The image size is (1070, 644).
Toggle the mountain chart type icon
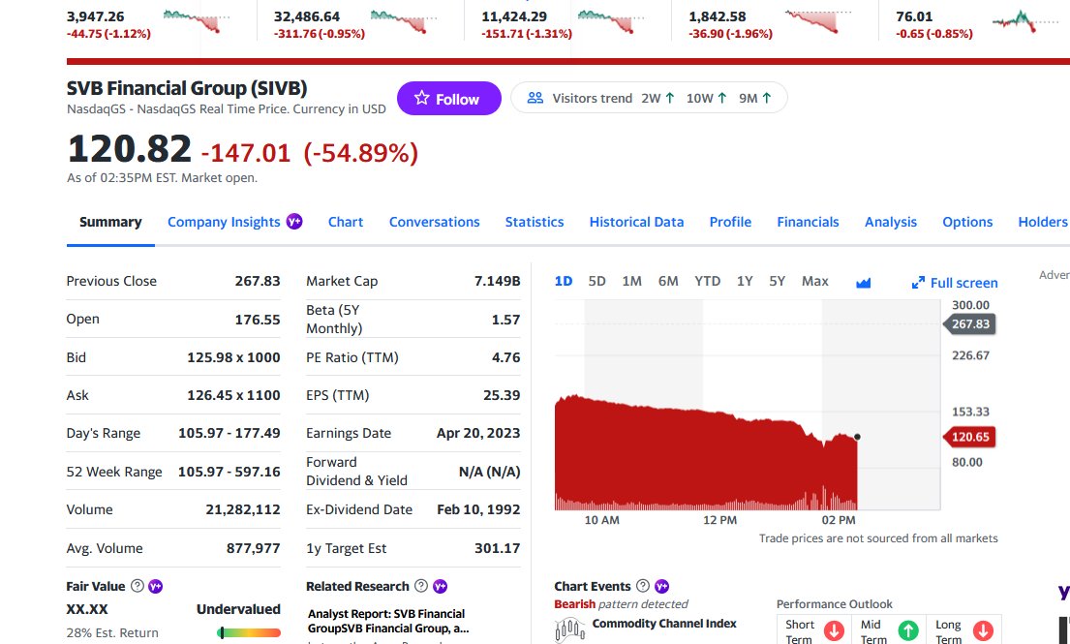tap(863, 283)
